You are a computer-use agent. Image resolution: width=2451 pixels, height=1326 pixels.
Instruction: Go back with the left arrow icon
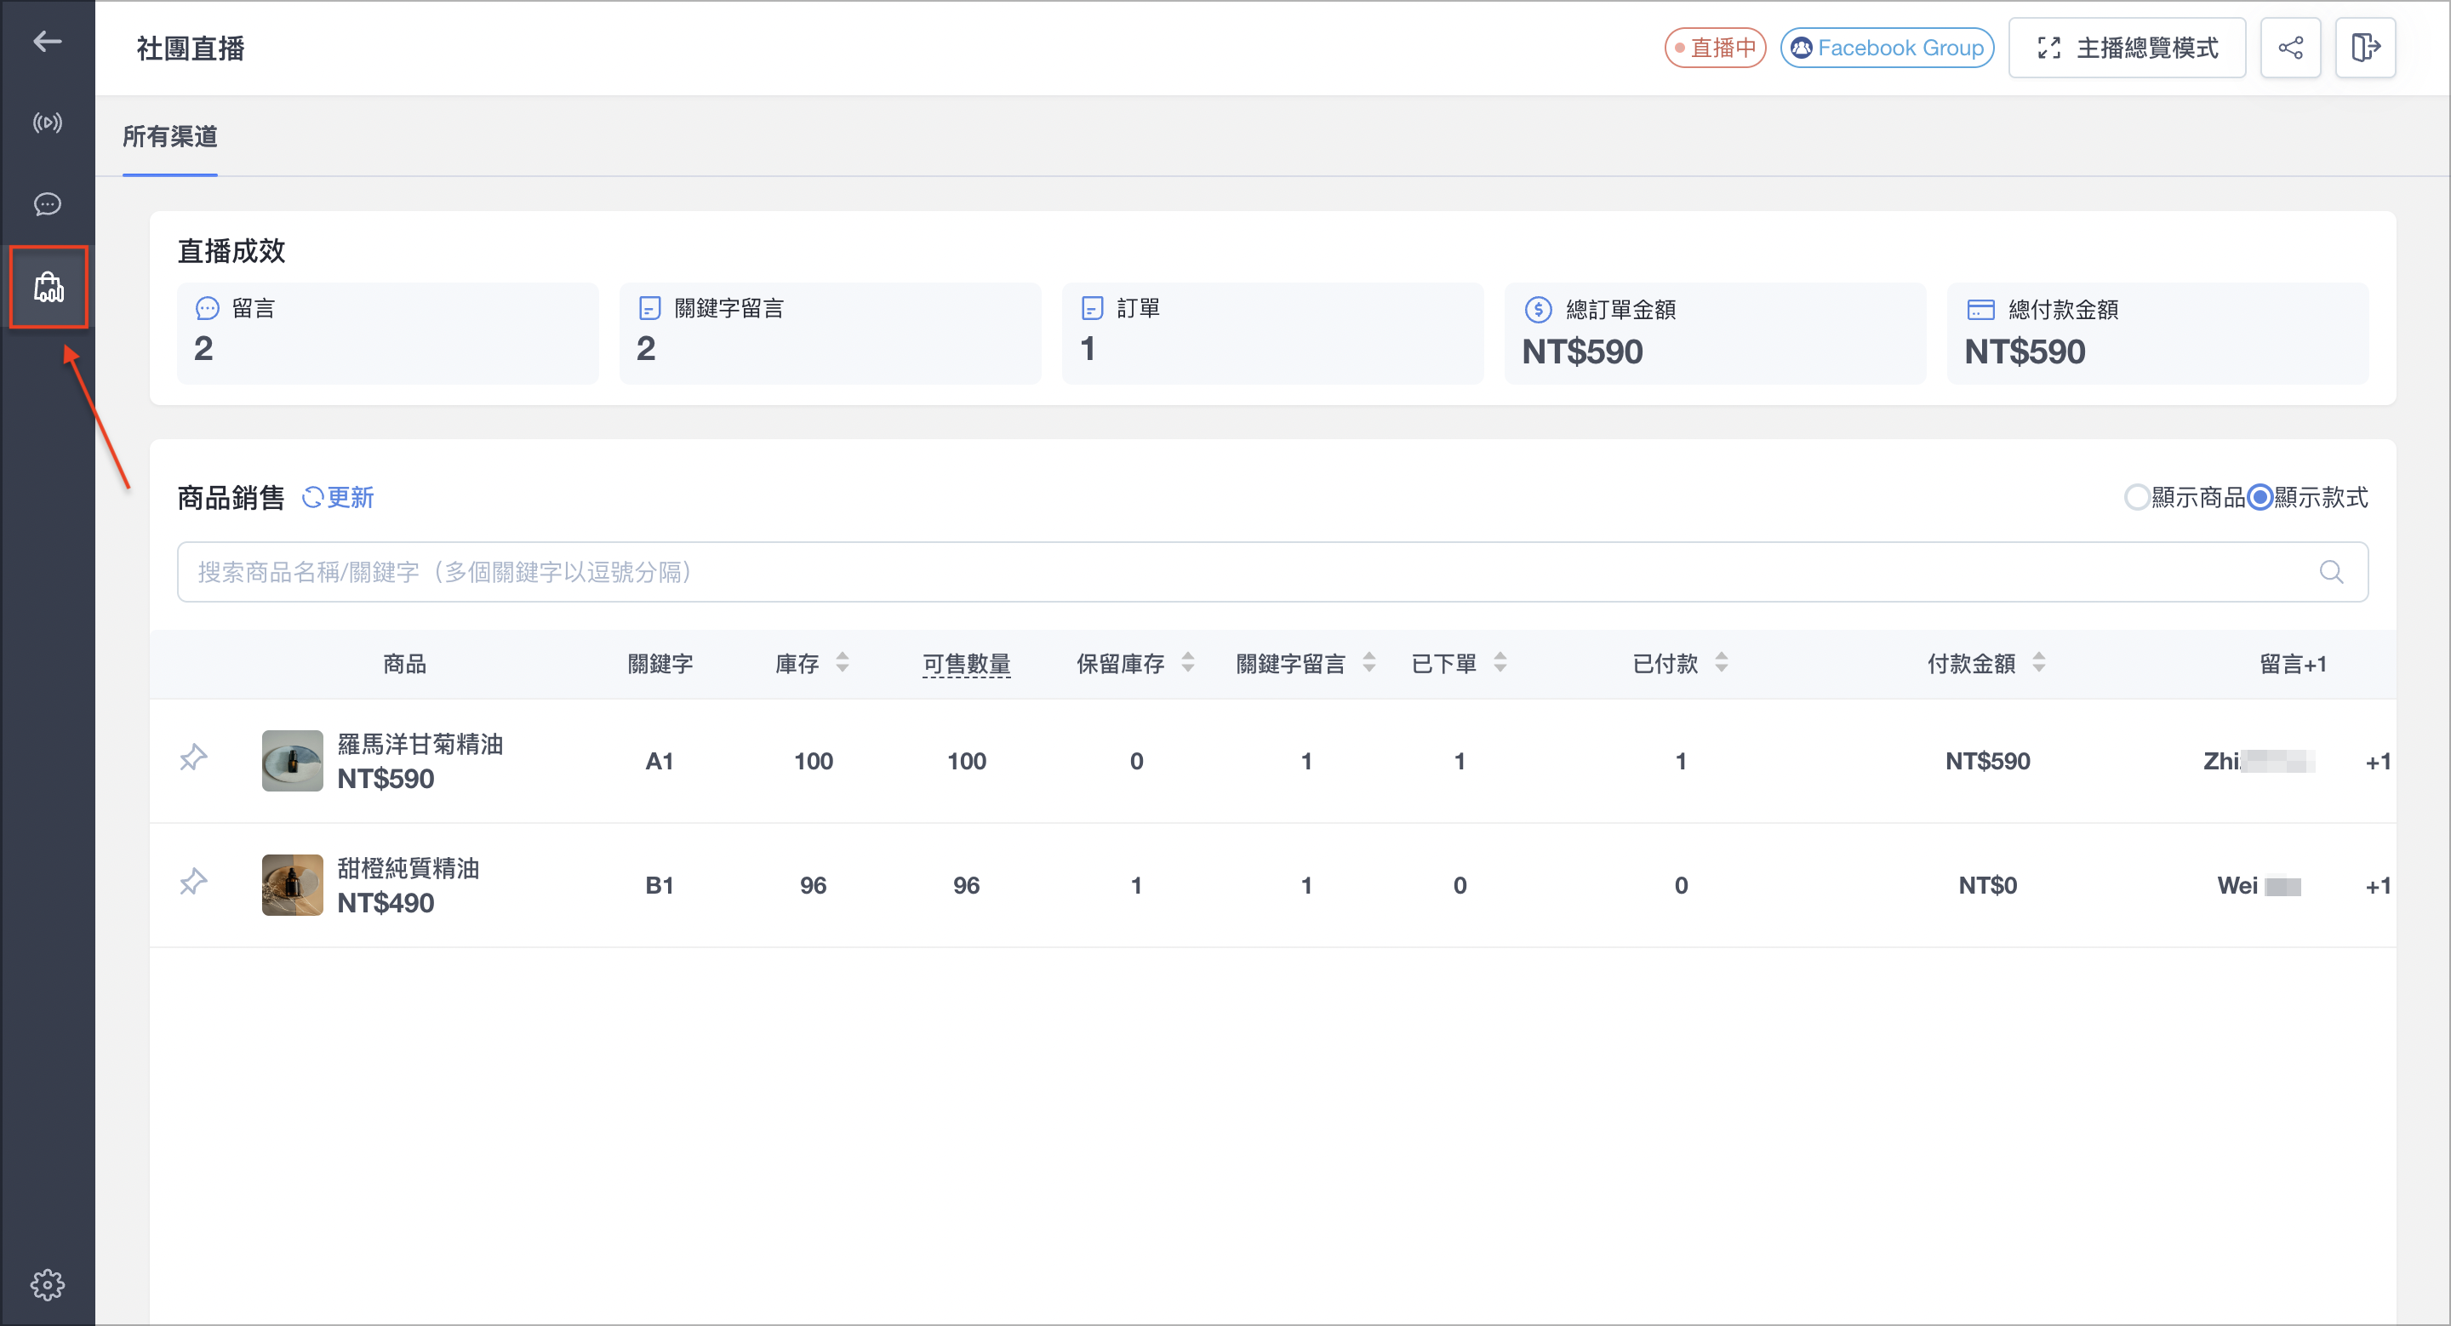click(x=48, y=41)
